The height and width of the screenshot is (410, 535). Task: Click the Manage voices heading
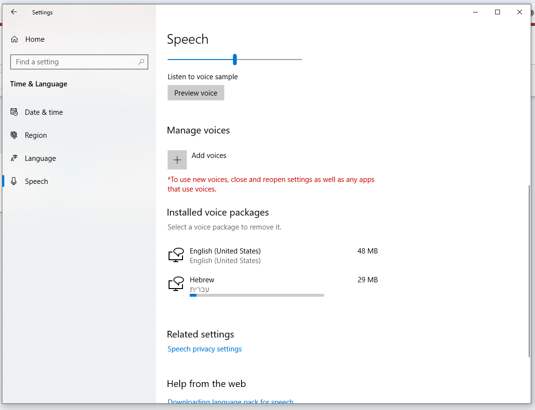198,130
